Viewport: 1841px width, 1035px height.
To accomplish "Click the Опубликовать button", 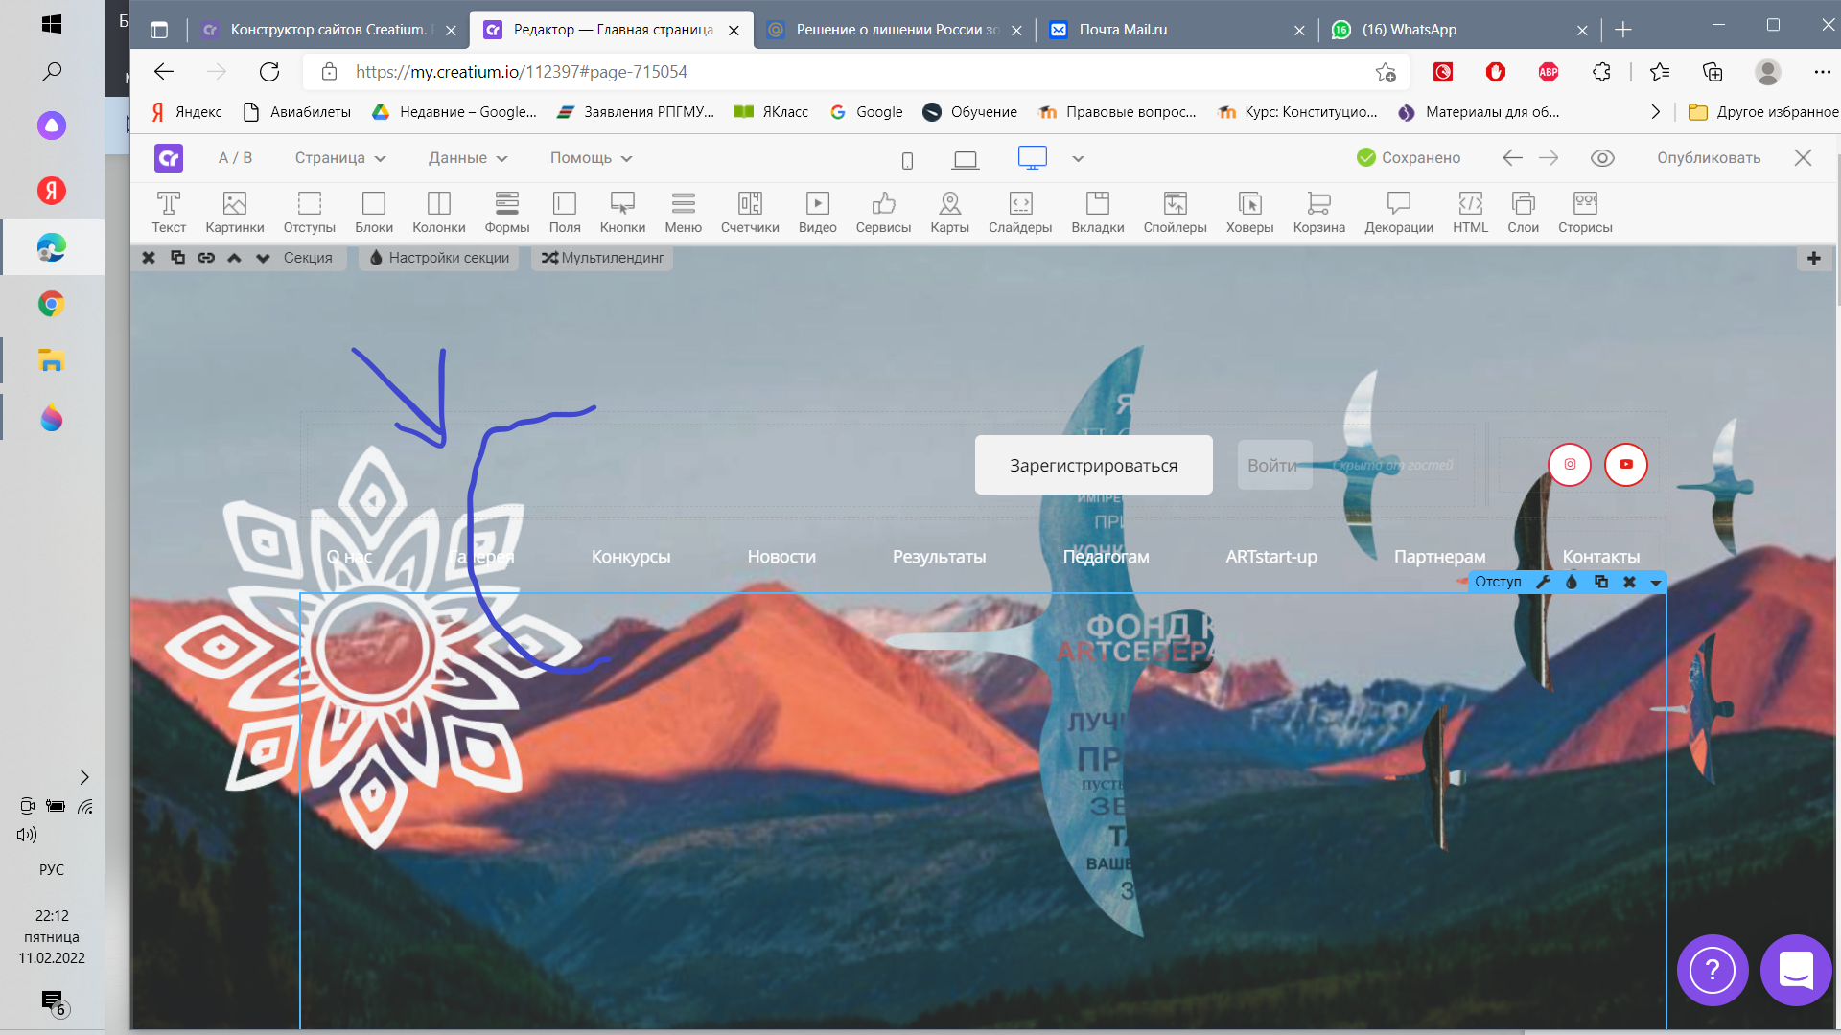I will pyautogui.click(x=1708, y=158).
